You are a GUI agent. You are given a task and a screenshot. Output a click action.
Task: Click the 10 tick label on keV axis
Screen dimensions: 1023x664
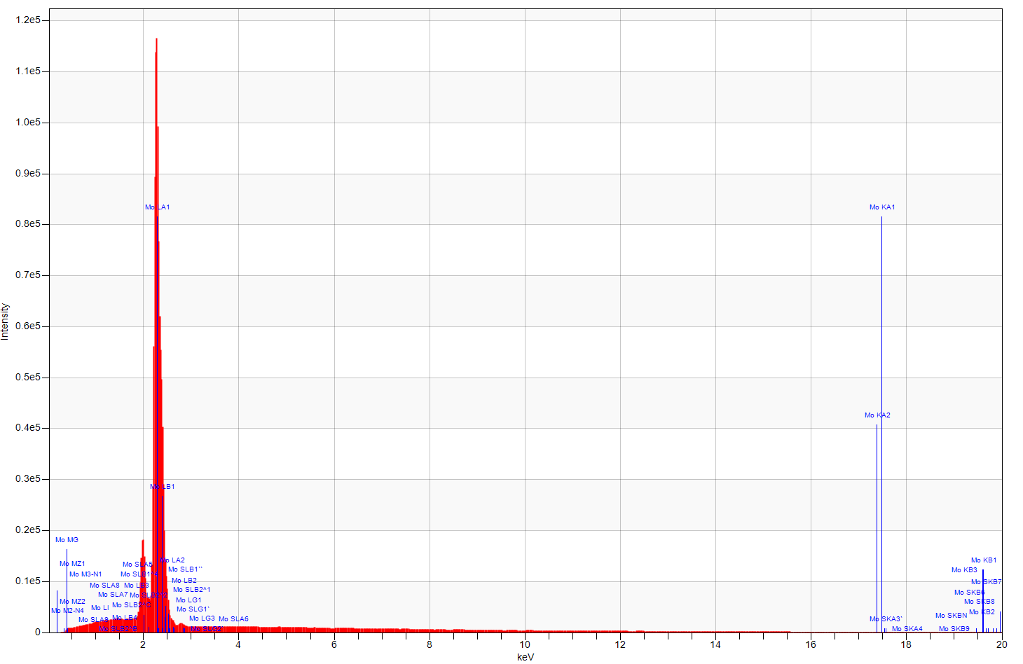tap(525, 644)
